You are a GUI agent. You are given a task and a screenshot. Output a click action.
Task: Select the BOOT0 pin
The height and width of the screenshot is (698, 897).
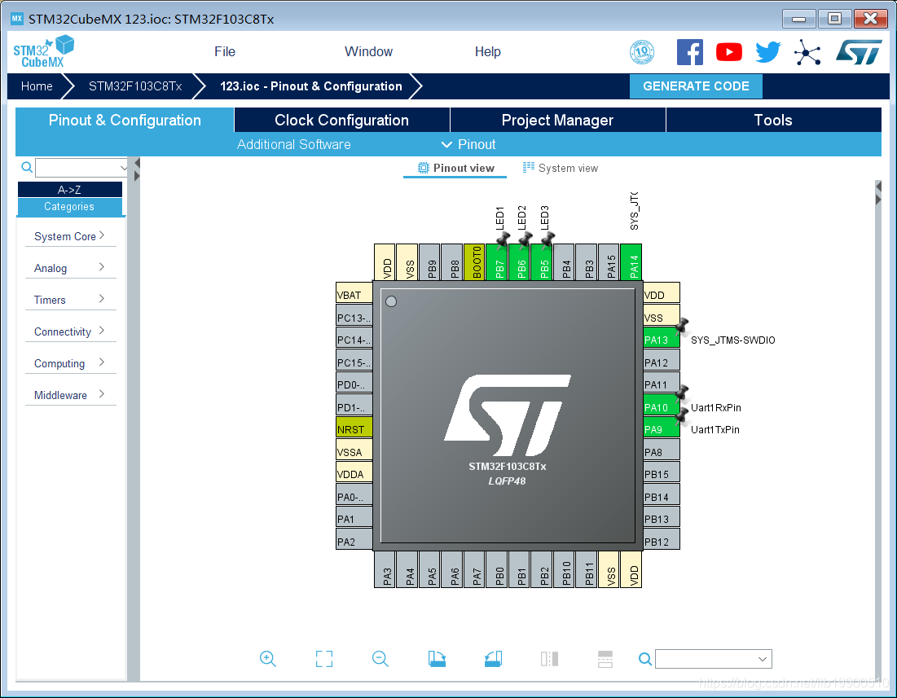(x=474, y=261)
